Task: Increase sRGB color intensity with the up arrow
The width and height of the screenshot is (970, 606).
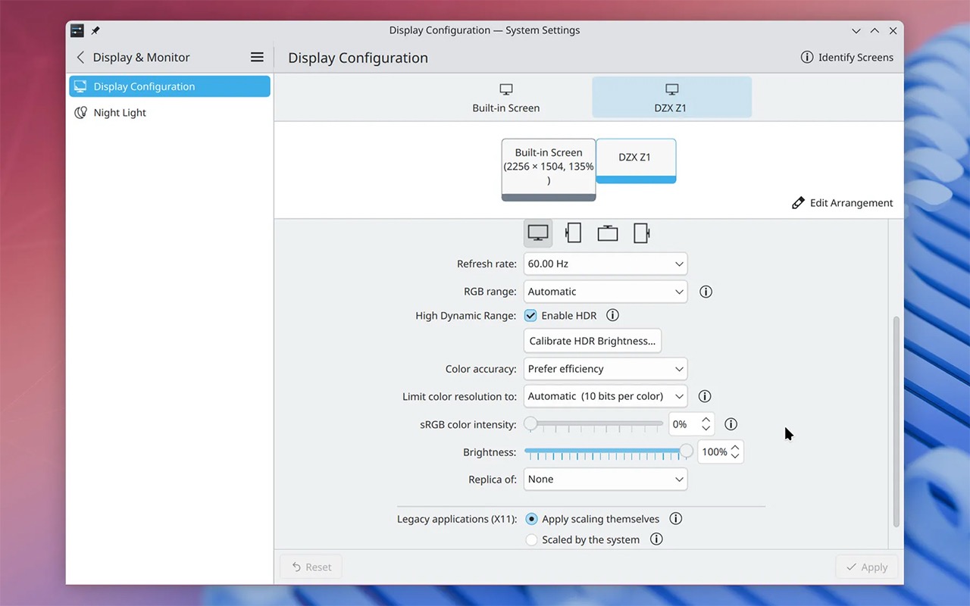Action: pyautogui.click(x=706, y=419)
